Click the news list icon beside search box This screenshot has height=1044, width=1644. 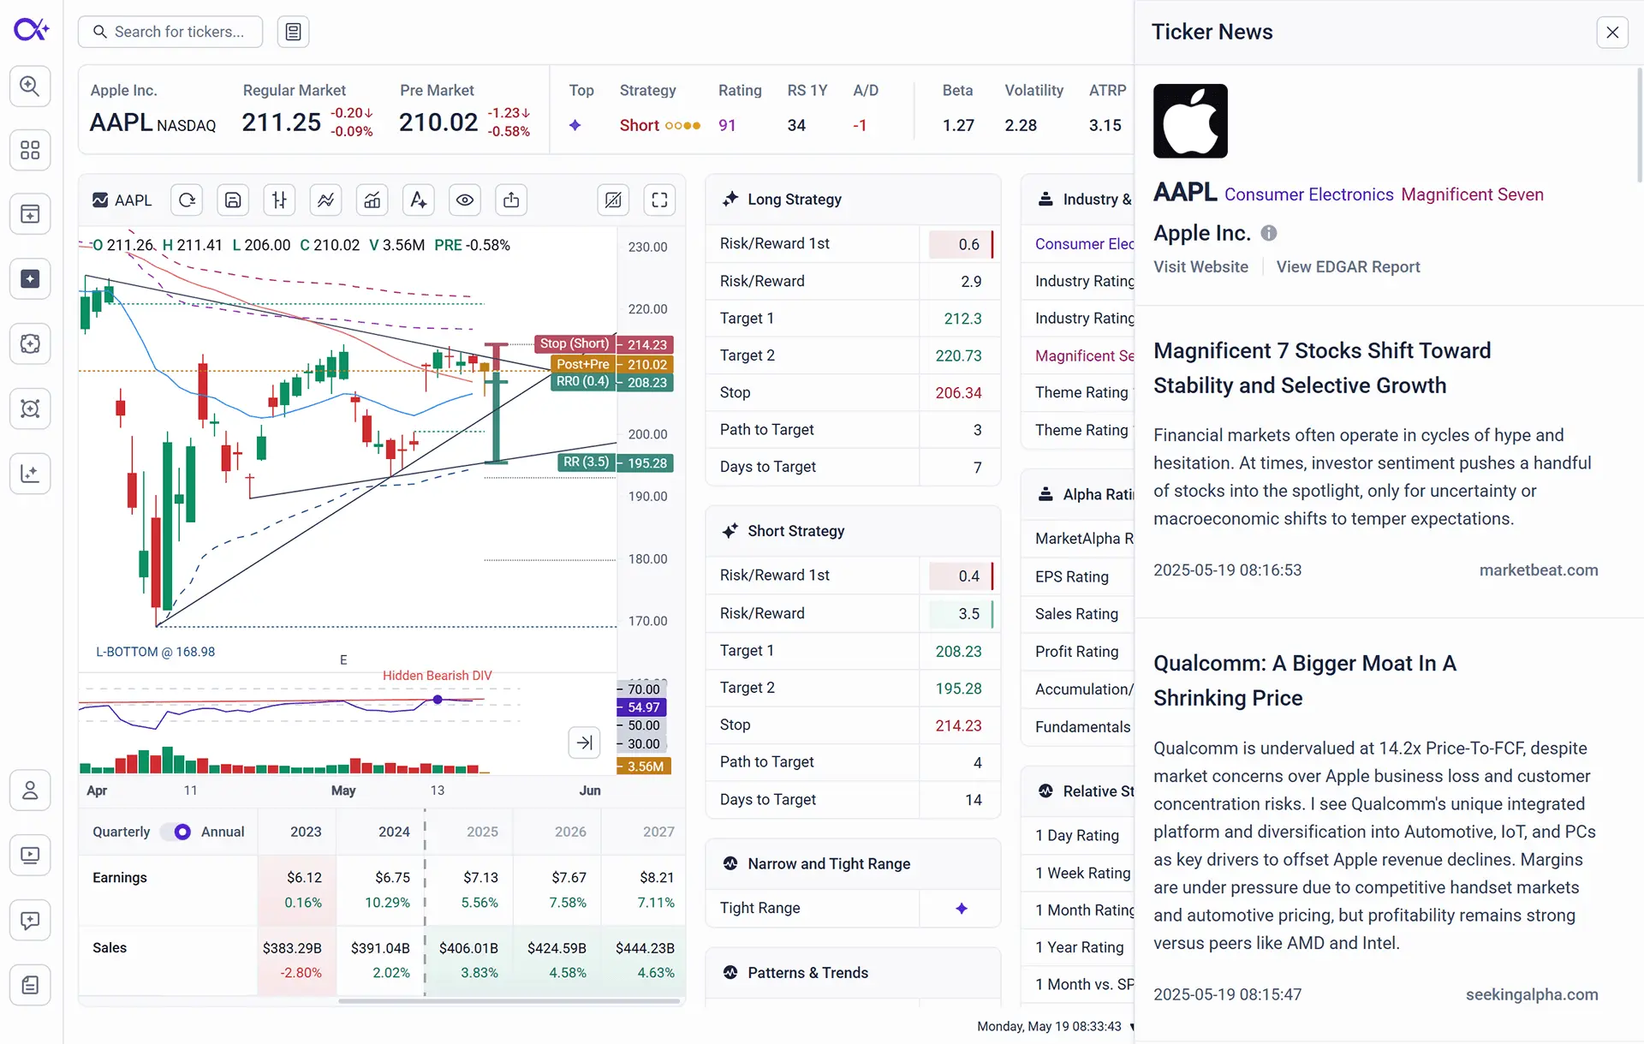[x=293, y=32]
